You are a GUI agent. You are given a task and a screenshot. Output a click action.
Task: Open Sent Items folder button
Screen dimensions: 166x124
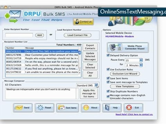coord(67,108)
